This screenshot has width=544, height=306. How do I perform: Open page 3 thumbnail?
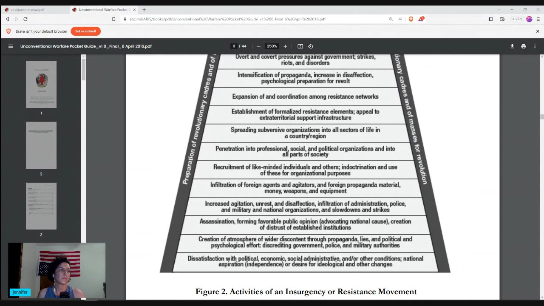(41, 206)
